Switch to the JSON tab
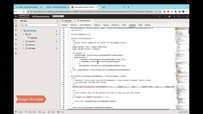Screen dimensions: 203x114 pos(140,25)
